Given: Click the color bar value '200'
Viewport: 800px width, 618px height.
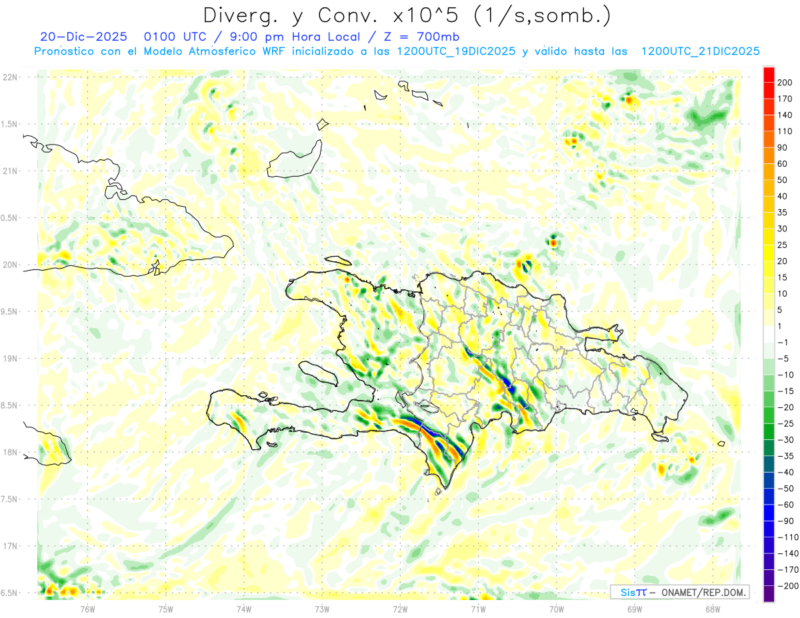Looking at the screenshot, I should (784, 83).
